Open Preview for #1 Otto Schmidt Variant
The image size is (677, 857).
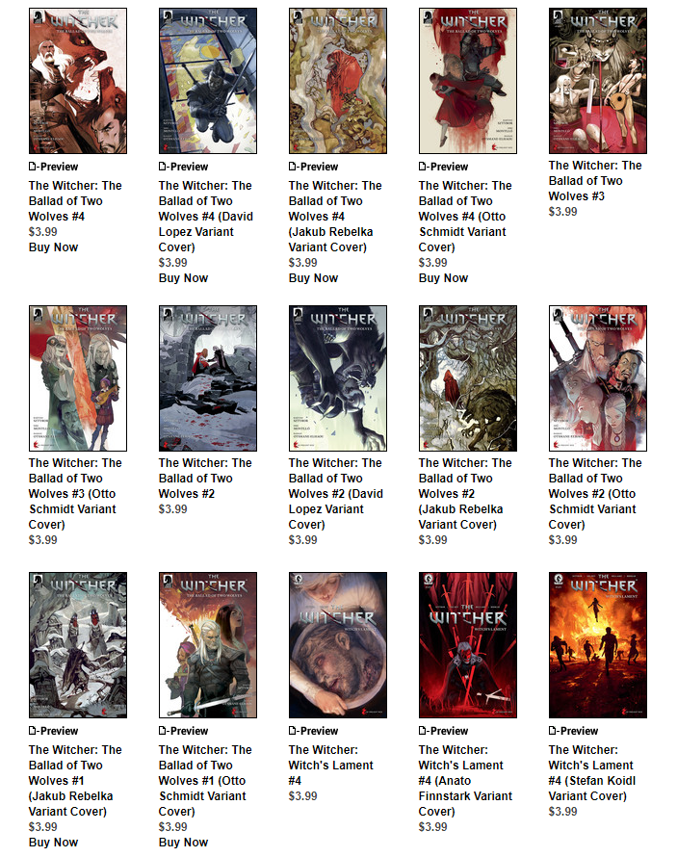[183, 731]
